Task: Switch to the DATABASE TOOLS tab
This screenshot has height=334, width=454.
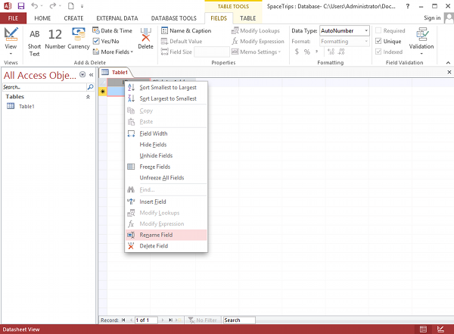Action: [174, 18]
